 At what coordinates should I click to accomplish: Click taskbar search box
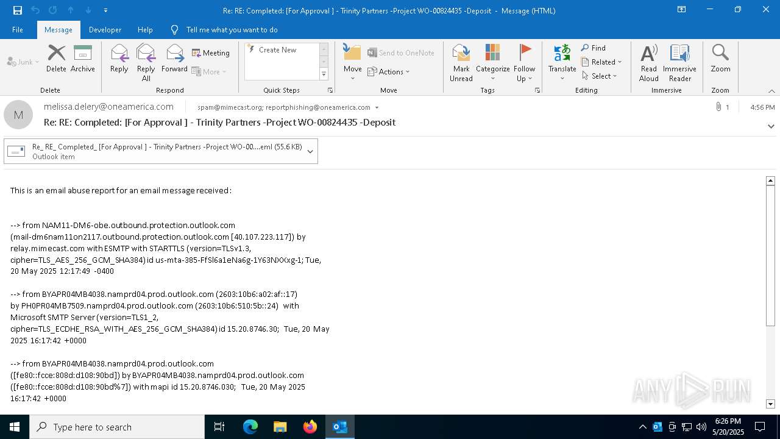click(117, 427)
